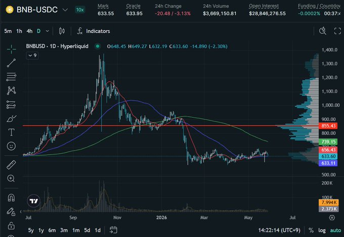This screenshot has width=344, height=237.
Task: Open the Fibonacci retracement tool group
Action: click(x=11, y=77)
